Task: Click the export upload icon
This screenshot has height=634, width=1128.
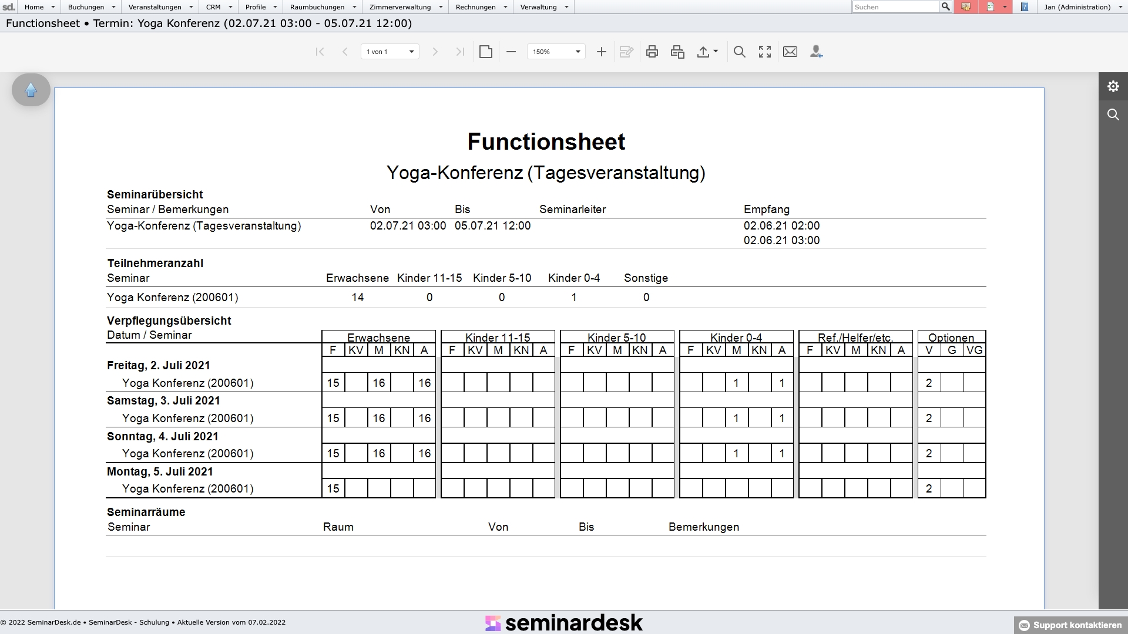Action: pyautogui.click(x=703, y=52)
